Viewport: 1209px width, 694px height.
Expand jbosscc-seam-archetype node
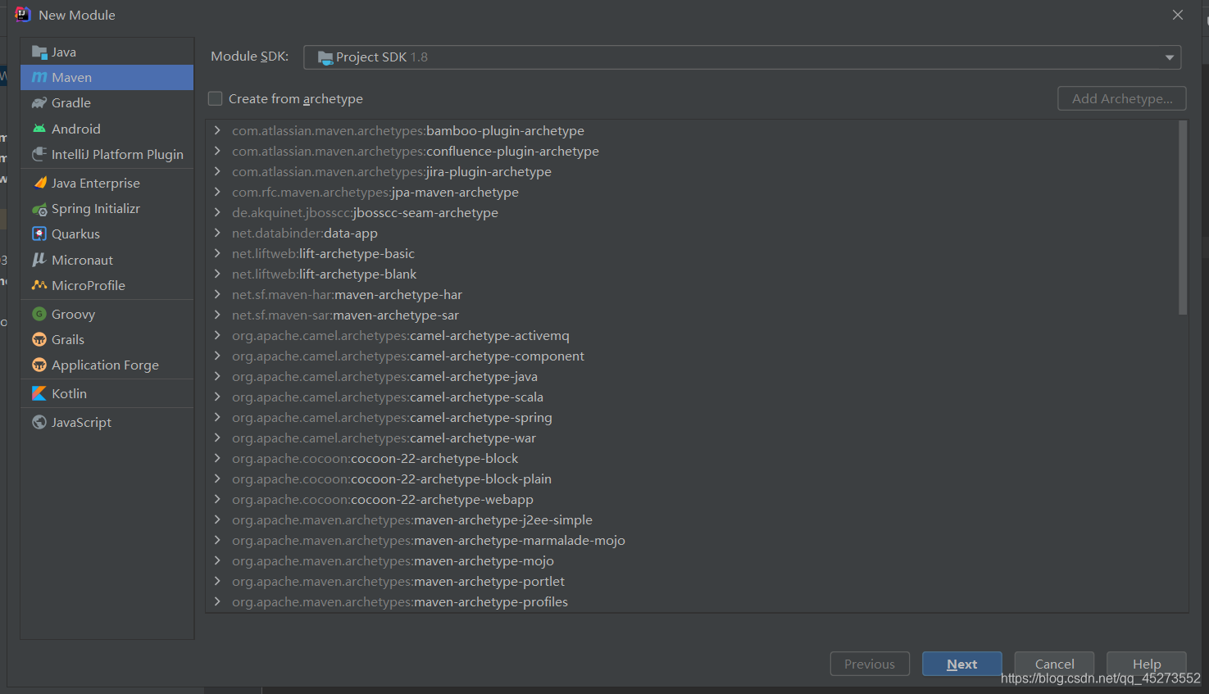coord(217,212)
